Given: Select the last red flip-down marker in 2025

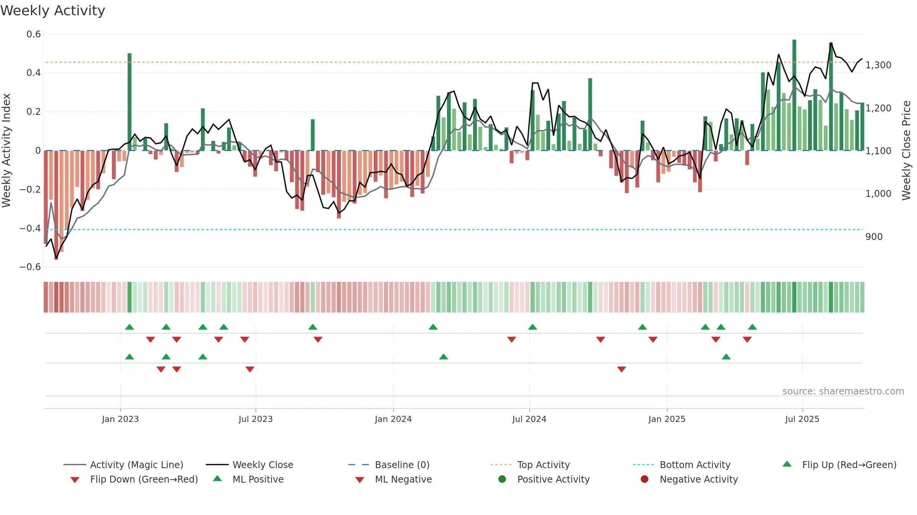Looking at the screenshot, I should 747,340.
